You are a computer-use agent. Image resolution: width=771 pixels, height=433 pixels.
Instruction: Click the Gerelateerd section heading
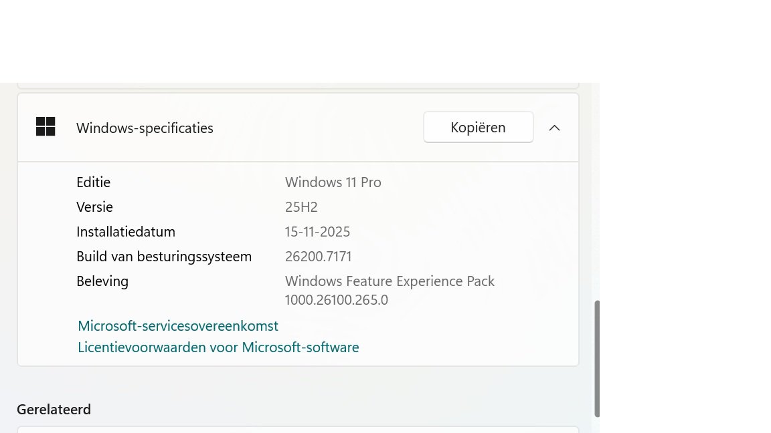pyautogui.click(x=54, y=409)
